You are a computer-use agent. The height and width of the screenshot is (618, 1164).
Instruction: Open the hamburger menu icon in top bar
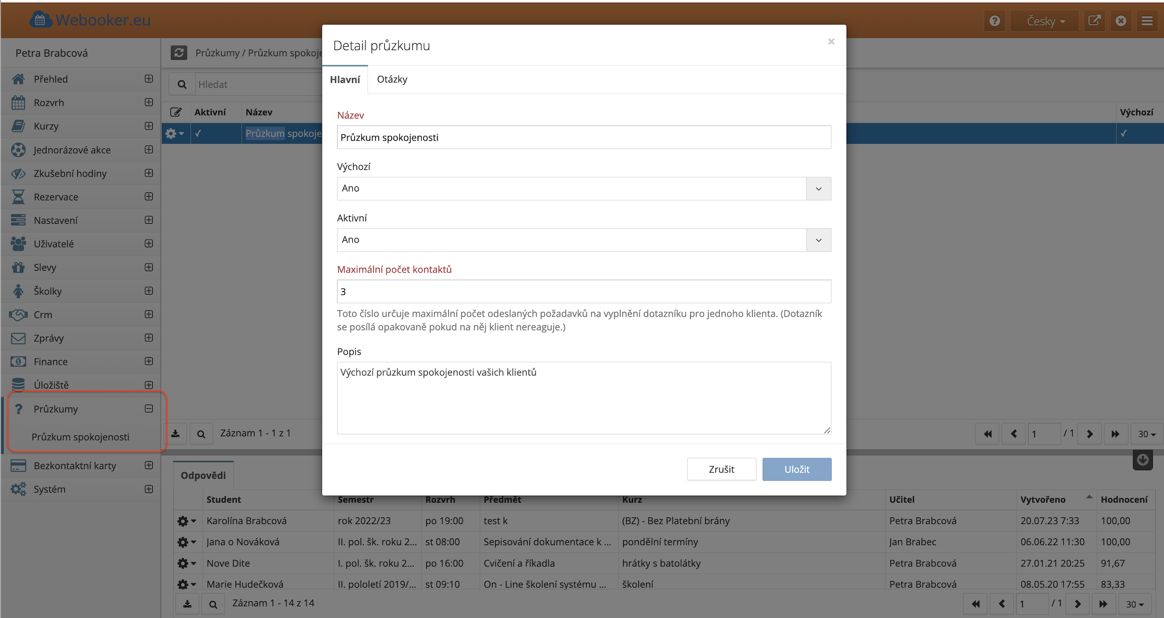pos(1147,21)
